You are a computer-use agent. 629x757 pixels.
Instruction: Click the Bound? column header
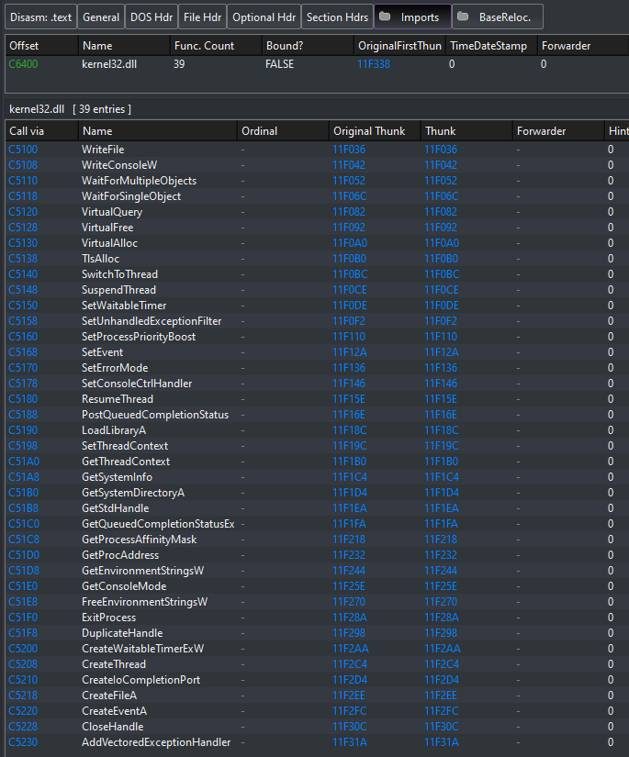(308, 46)
